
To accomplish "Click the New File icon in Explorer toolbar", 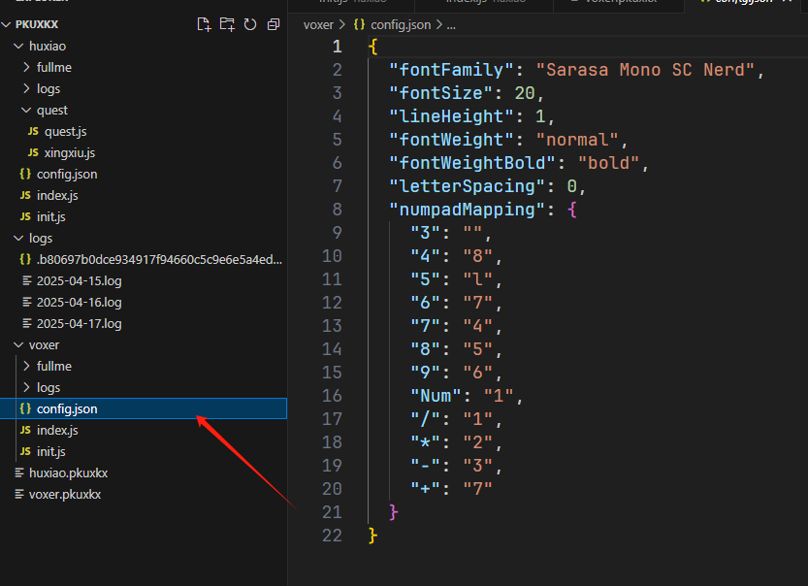I will pyautogui.click(x=204, y=24).
